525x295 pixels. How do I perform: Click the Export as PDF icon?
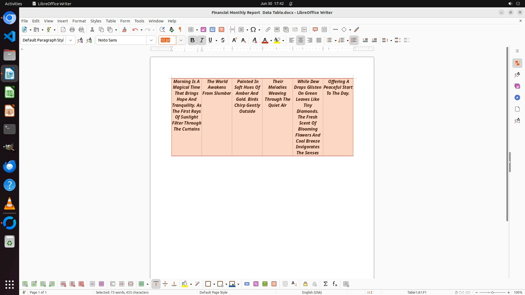coord(63,29)
